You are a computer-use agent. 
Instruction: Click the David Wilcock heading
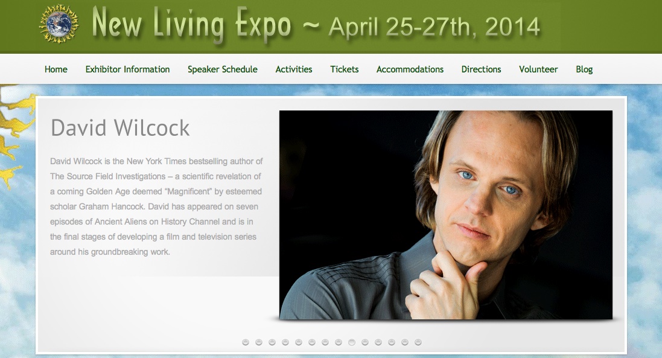[x=120, y=128]
